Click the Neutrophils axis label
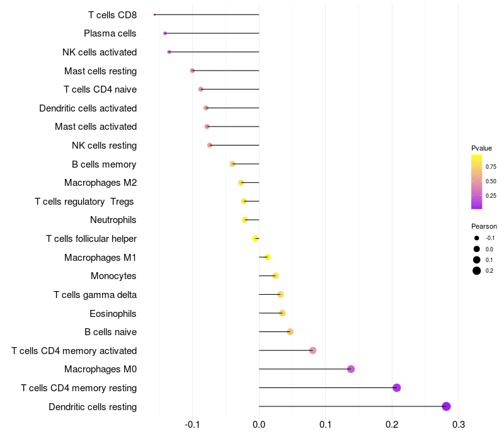 (x=113, y=220)
